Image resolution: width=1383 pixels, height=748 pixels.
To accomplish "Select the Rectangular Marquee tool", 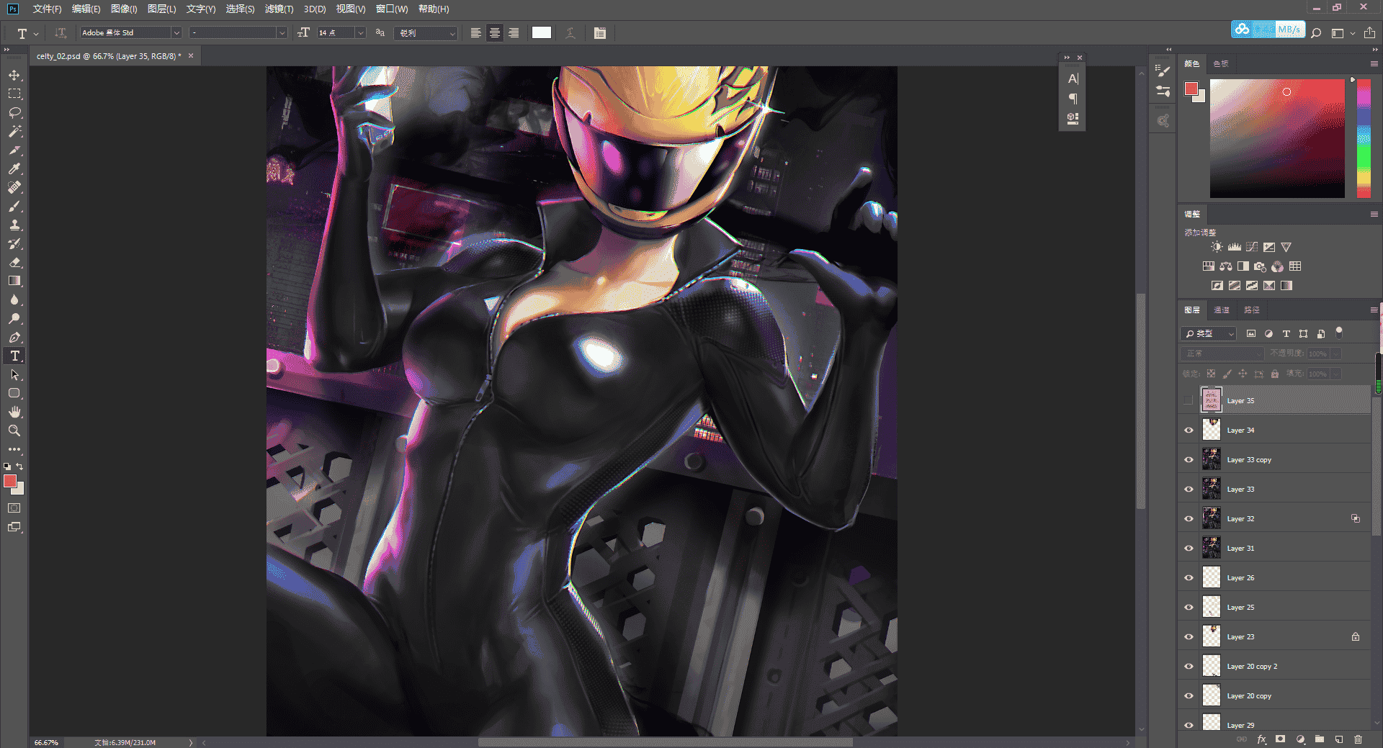I will (14, 94).
